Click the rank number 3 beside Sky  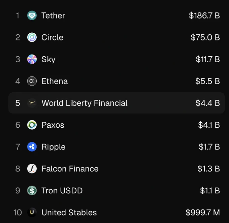(18, 59)
